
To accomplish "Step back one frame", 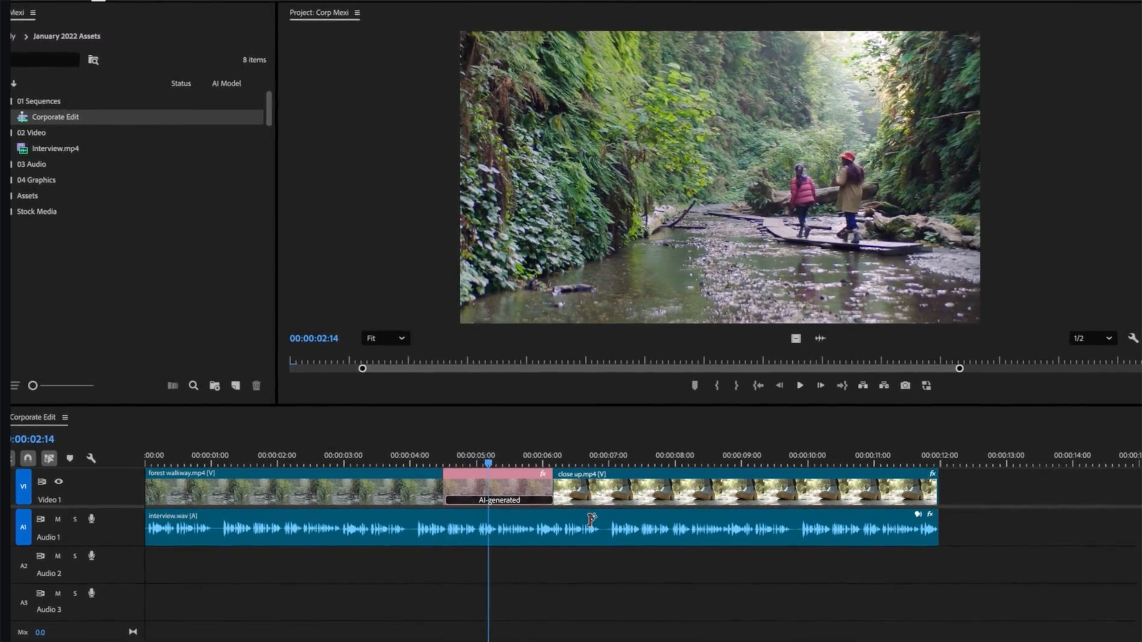I will (x=779, y=386).
